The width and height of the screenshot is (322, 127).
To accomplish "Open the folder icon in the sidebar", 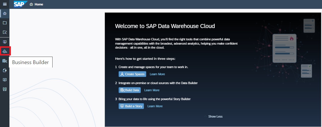I will (x=5, y=23).
